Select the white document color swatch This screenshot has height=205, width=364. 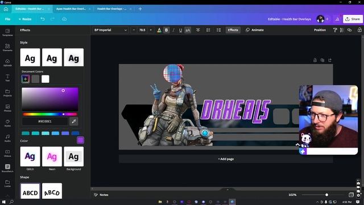45,79
